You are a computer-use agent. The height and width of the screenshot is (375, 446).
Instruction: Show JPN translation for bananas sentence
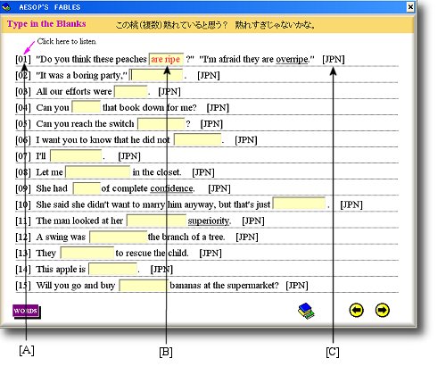tap(297, 286)
